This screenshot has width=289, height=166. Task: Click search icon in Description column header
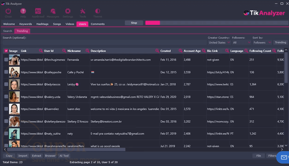(157, 51)
